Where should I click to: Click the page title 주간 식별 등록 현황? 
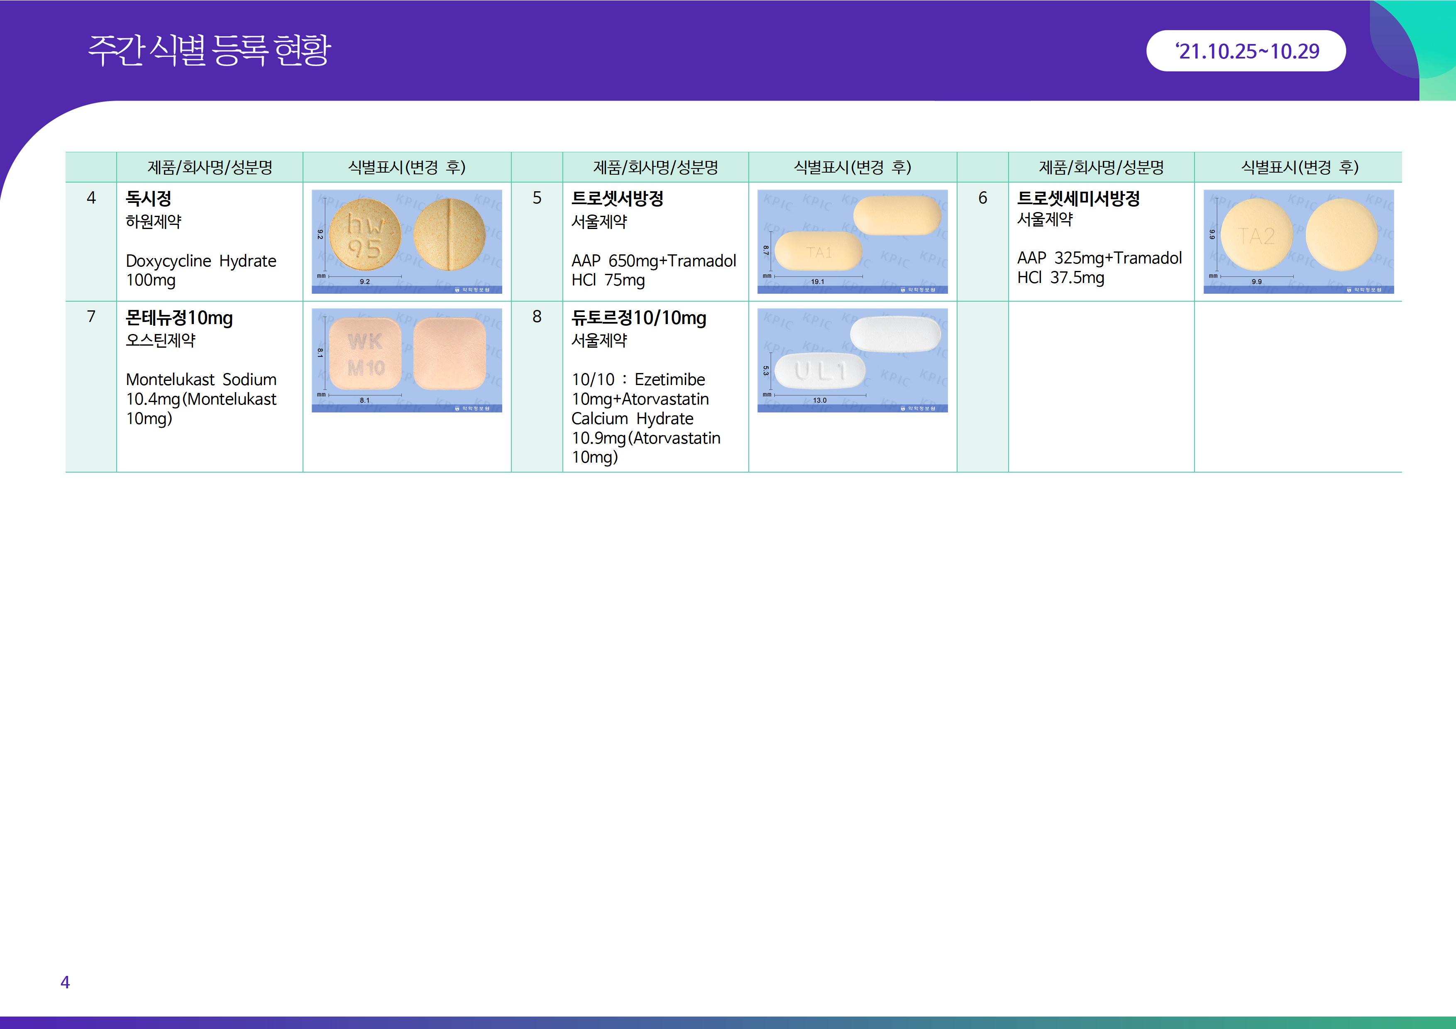209,51
